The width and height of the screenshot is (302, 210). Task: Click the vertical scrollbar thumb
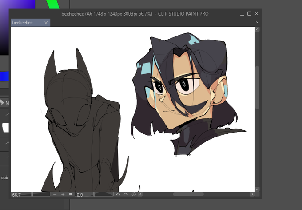[x=257, y=88]
